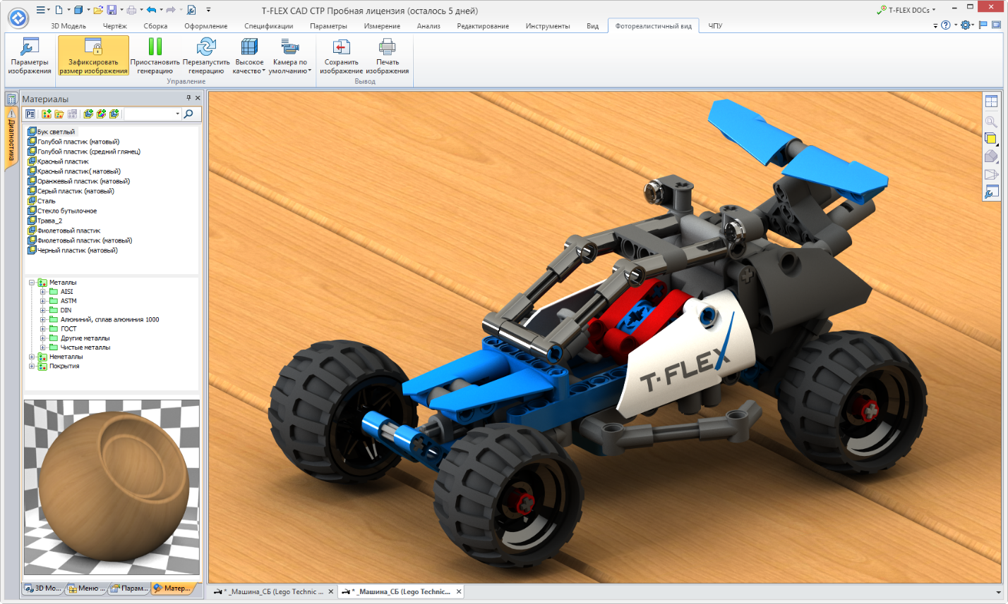Click the PE icon in Материалы toolbar
Screen dimensions: 1008x604
click(30, 113)
